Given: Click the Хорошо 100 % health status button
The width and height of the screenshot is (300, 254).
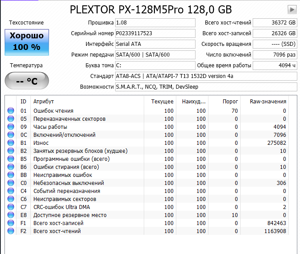Looking at the screenshot, I should coord(26,41).
